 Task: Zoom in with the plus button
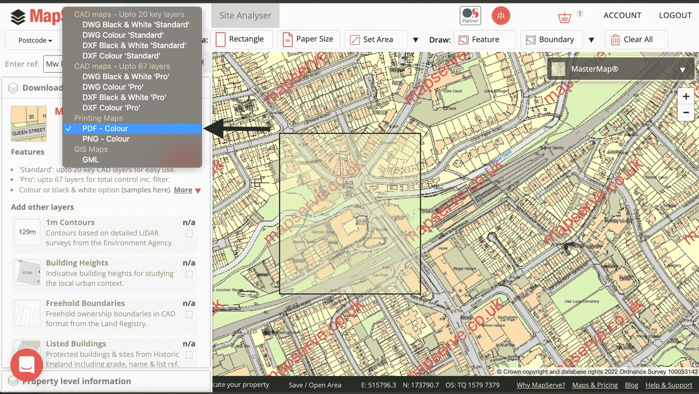tap(686, 97)
